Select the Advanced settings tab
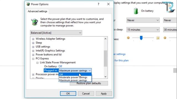This screenshot has width=177, height=99. tap(38, 11)
